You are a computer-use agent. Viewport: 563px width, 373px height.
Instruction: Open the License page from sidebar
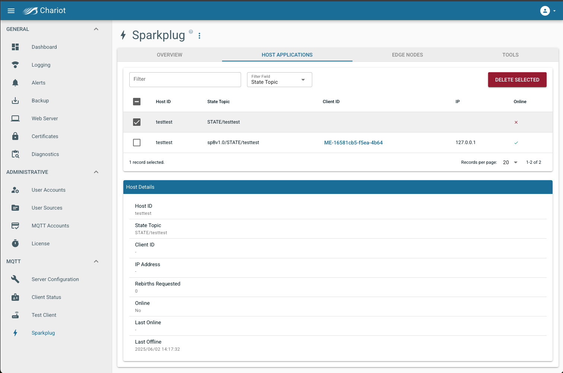(x=41, y=243)
